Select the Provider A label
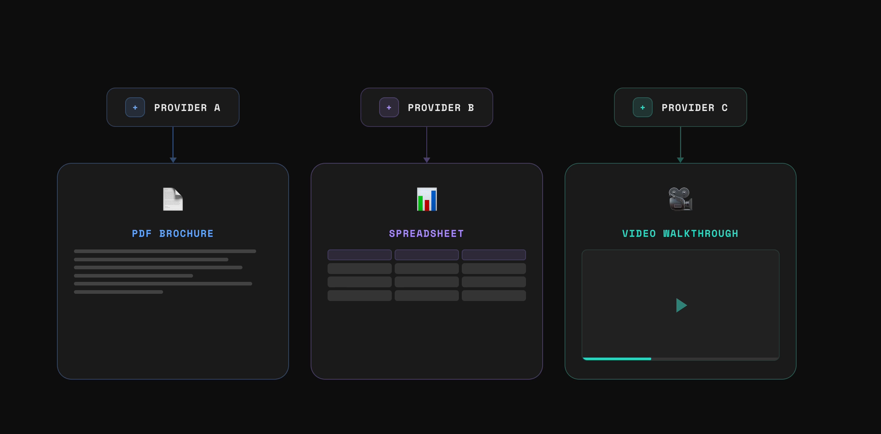Viewport: 881px width, 434px height. [x=187, y=108]
